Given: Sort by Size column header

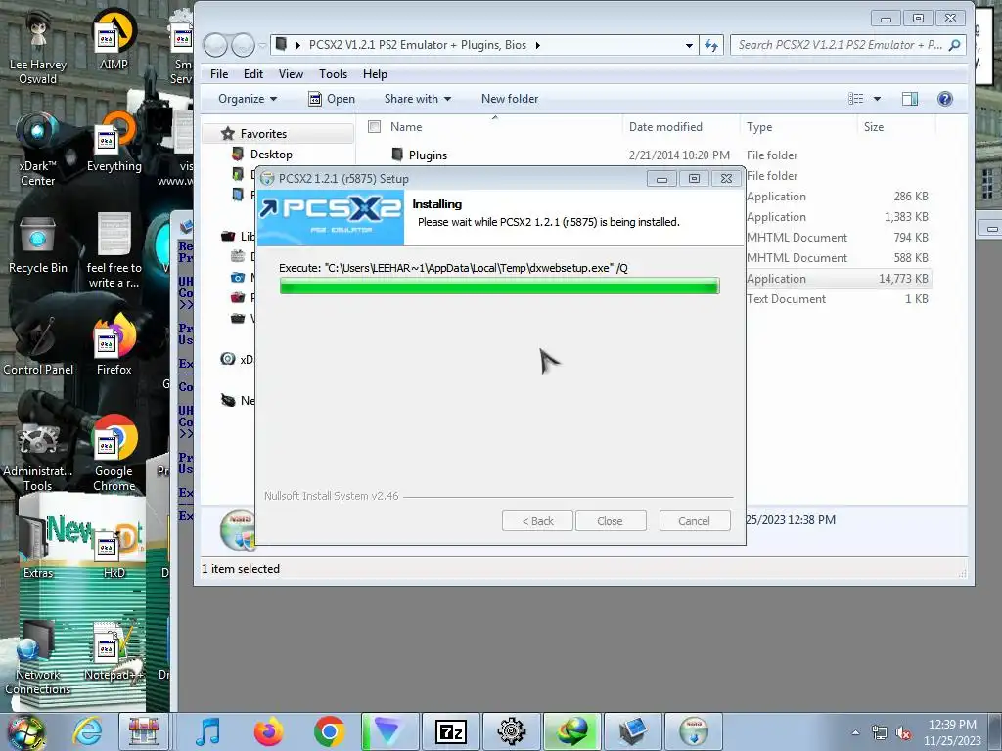Looking at the screenshot, I should tap(874, 126).
